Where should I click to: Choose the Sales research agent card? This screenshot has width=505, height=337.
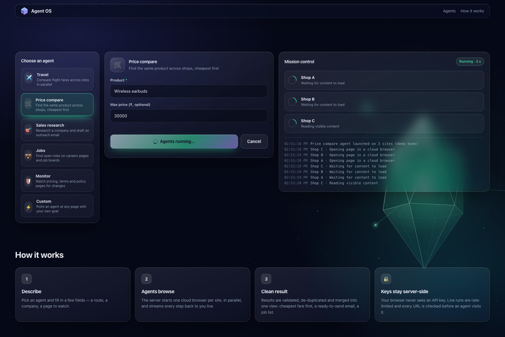tap(57, 130)
